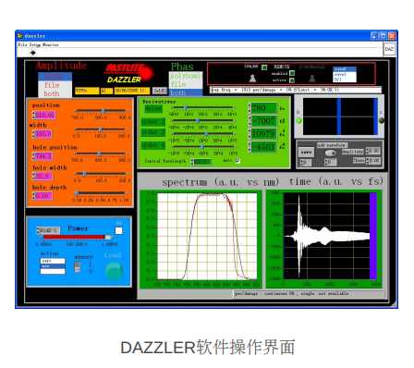The width and height of the screenshot is (414, 368).
Task: Click the run arrow icon in toolbar
Action: point(32,53)
